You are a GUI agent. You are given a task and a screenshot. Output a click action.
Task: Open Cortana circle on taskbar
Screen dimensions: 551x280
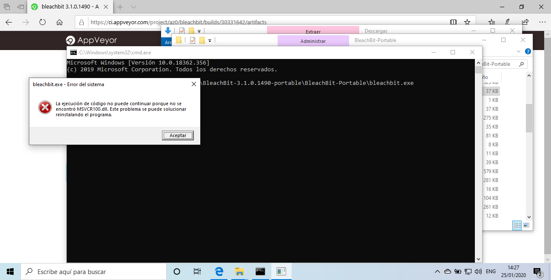(x=177, y=272)
